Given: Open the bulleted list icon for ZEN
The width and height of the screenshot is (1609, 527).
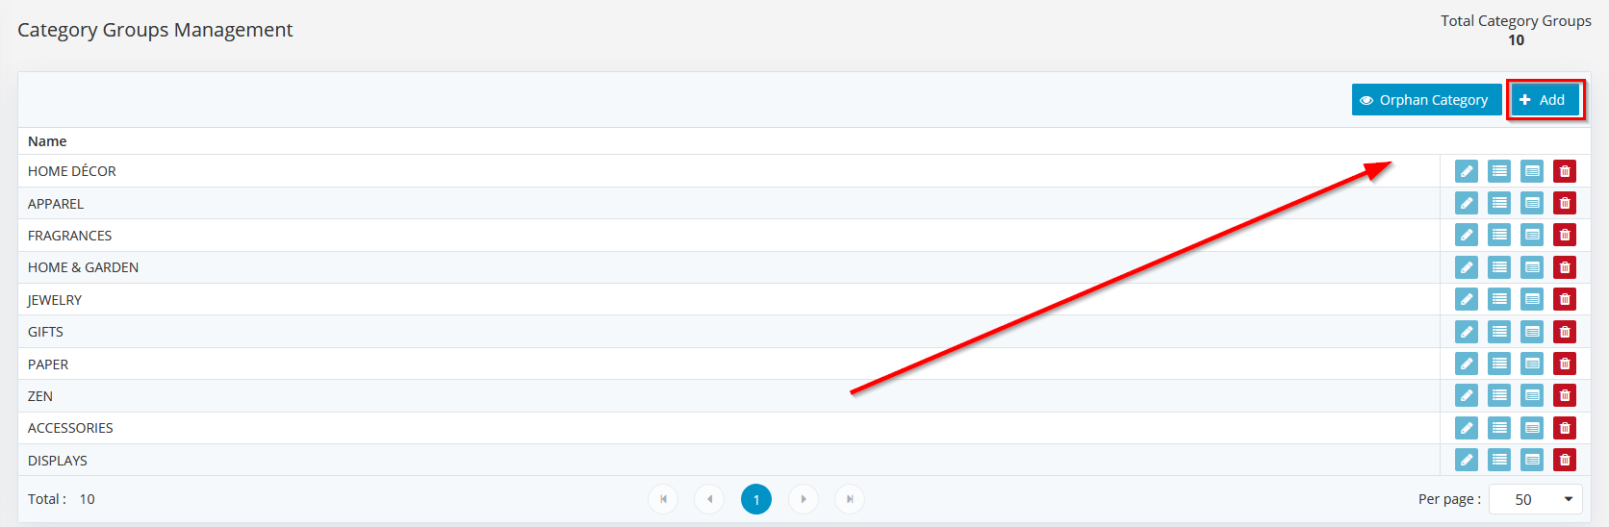Looking at the screenshot, I should click(1499, 395).
